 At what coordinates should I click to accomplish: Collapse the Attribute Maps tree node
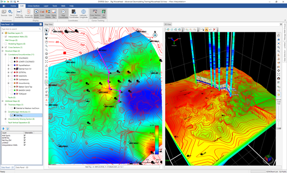click(x=3, y=101)
